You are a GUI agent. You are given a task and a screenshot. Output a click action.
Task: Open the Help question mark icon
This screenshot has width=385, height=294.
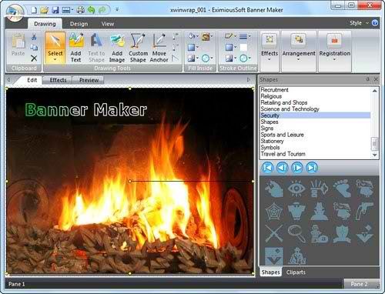pyautogui.click(x=375, y=23)
